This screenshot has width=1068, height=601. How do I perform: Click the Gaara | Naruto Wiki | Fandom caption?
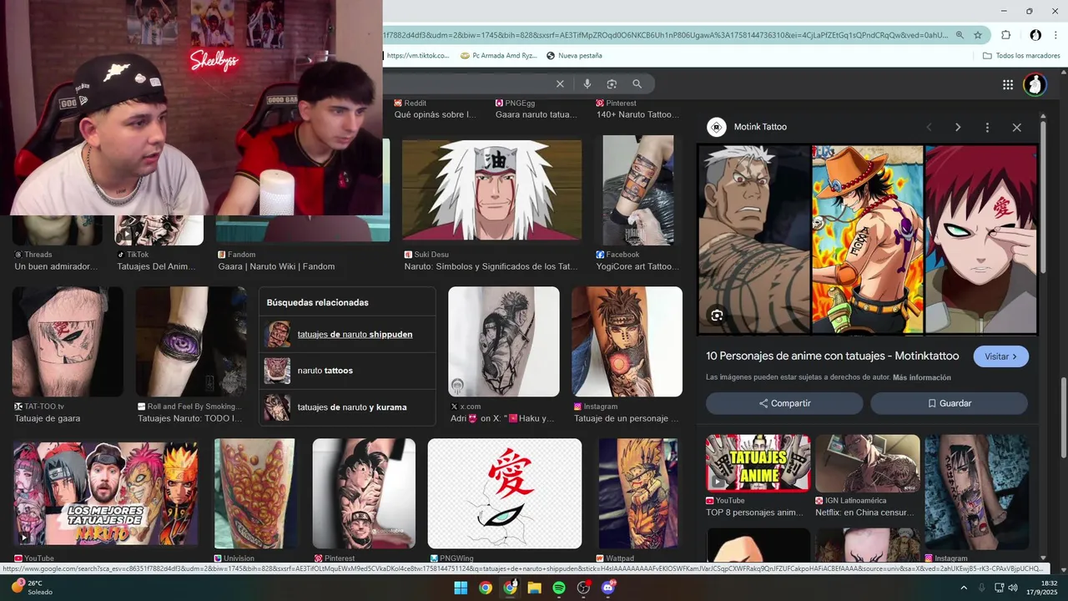coord(276,267)
